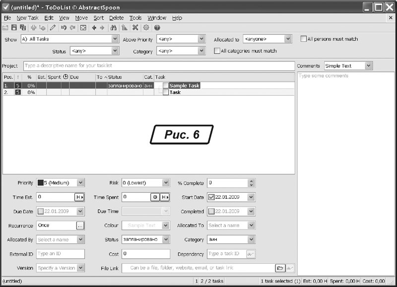Open the New Task menu
Image resolution: width=397 pixels, height=287 pixels.
coord(27,18)
